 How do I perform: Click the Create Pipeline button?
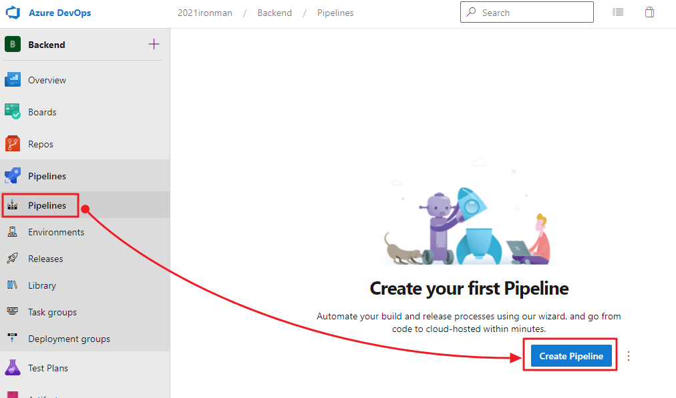(x=571, y=356)
